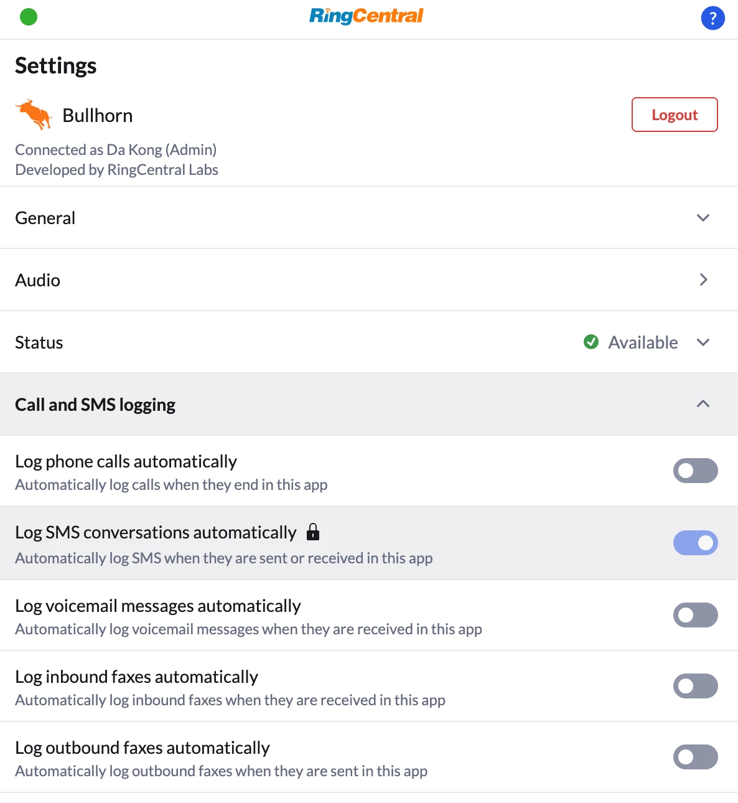The height and width of the screenshot is (803, 738).
Task: Select the Audio settings row
Action: pyautogui.click(x=369, y=280)
